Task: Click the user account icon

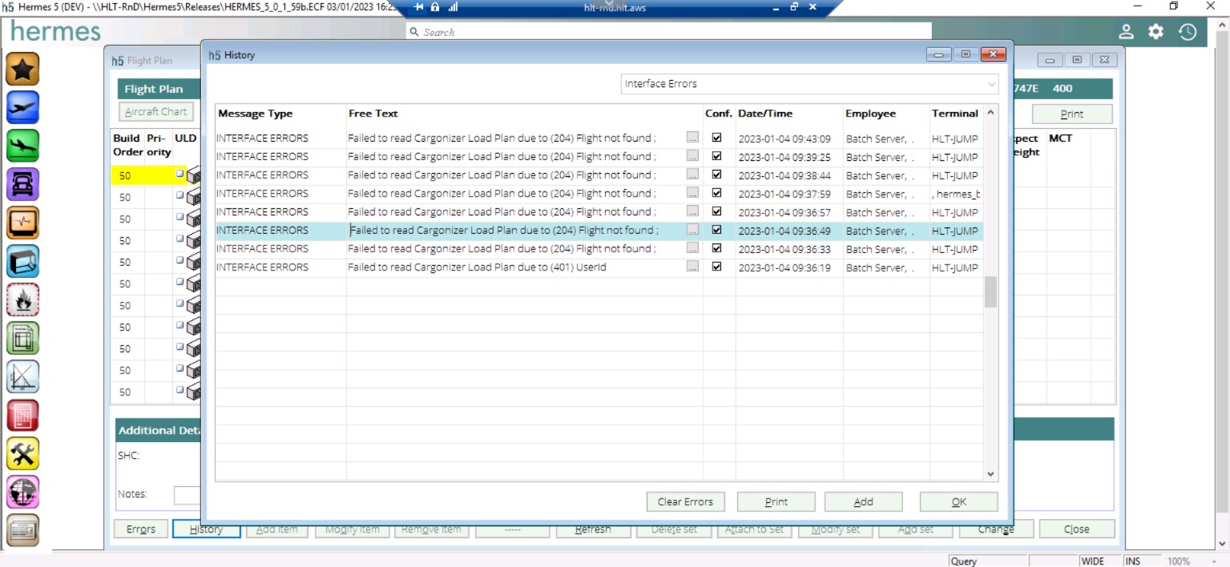Action: pyautogui.click(x=1127, y=32)
